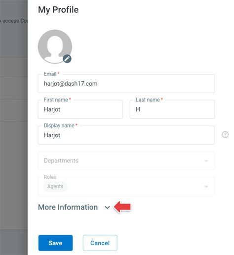Screen dimensions: 234x255
Task: Edit the First name field
Action: (80, 109)
